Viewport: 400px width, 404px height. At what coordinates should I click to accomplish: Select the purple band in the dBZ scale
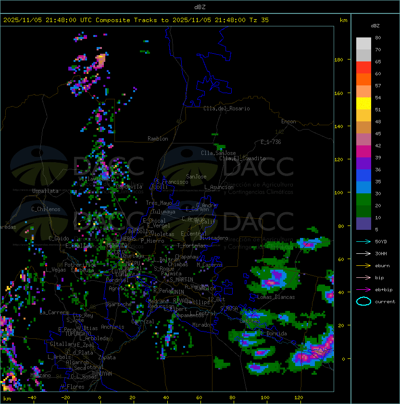coord(363,163)
